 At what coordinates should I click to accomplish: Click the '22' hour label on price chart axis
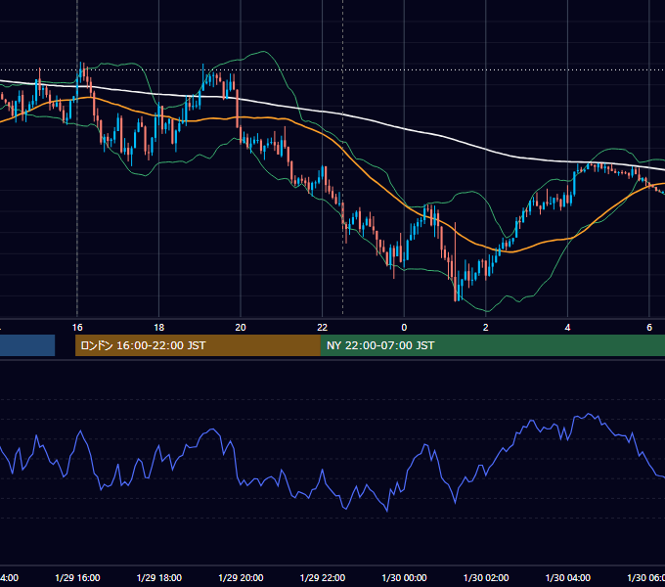pyautogui.click(x=323, y=328)
